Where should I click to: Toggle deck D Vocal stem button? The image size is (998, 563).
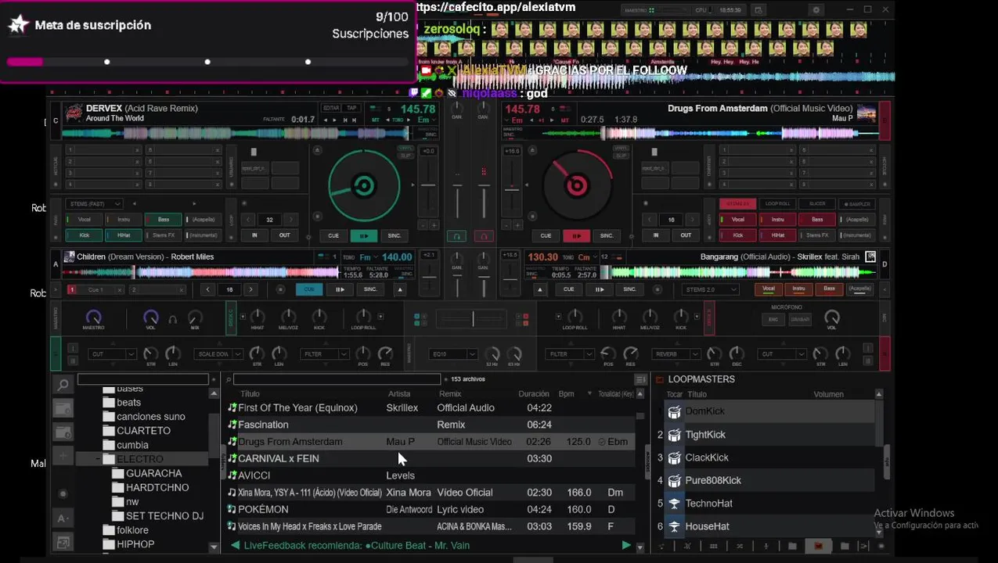(769, 289)
